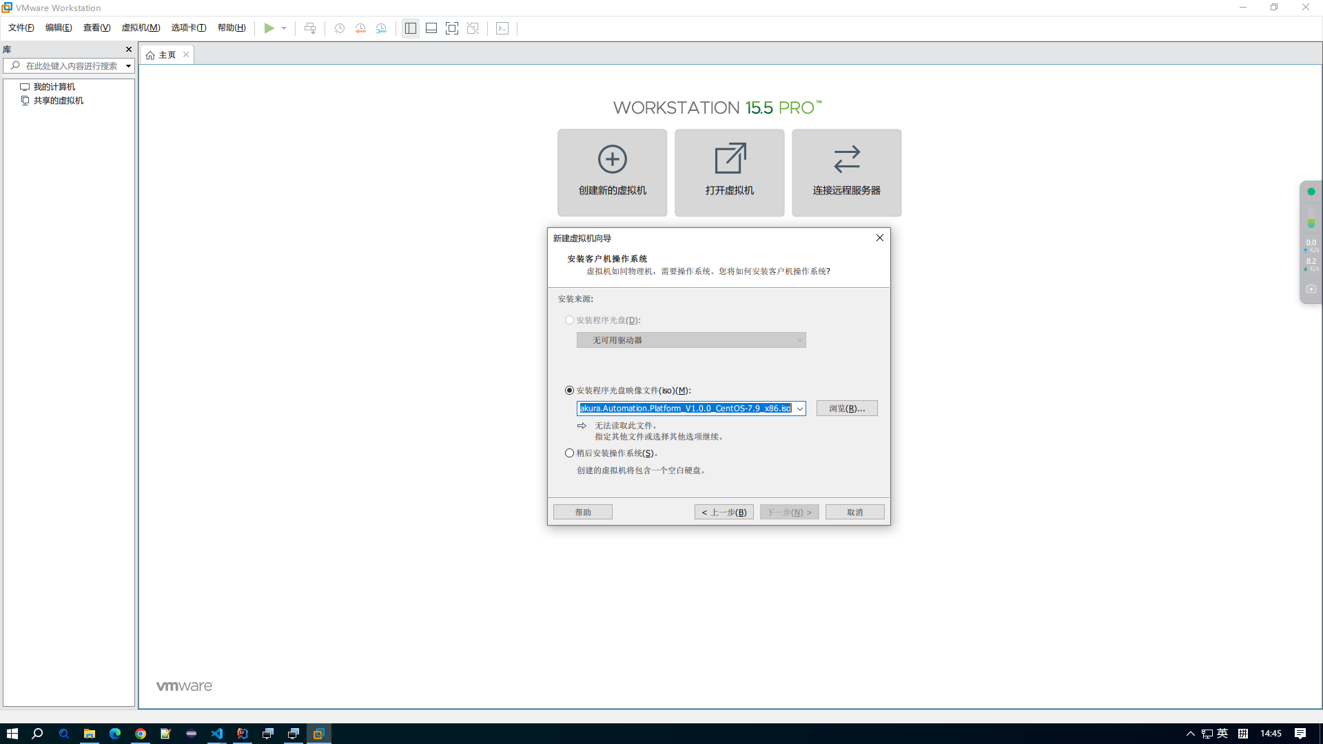This screenshot has width=1323, height=744.
Task: Click the 打开虚拟机 tile
Action: tap(730, 173)
